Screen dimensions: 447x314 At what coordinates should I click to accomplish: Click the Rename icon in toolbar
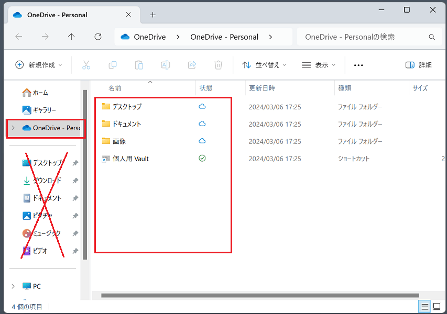(x=166, y=65)
